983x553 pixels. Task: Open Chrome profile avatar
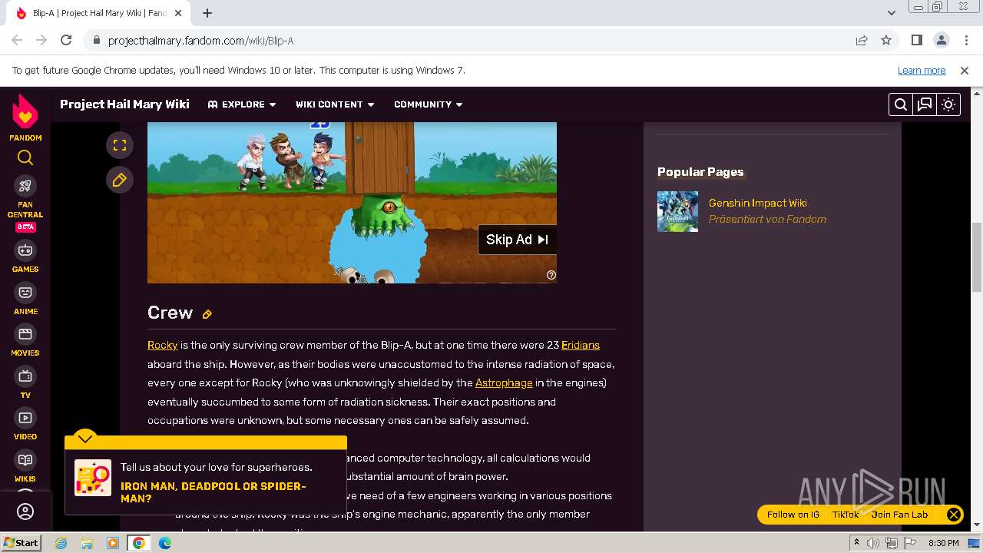941,40
